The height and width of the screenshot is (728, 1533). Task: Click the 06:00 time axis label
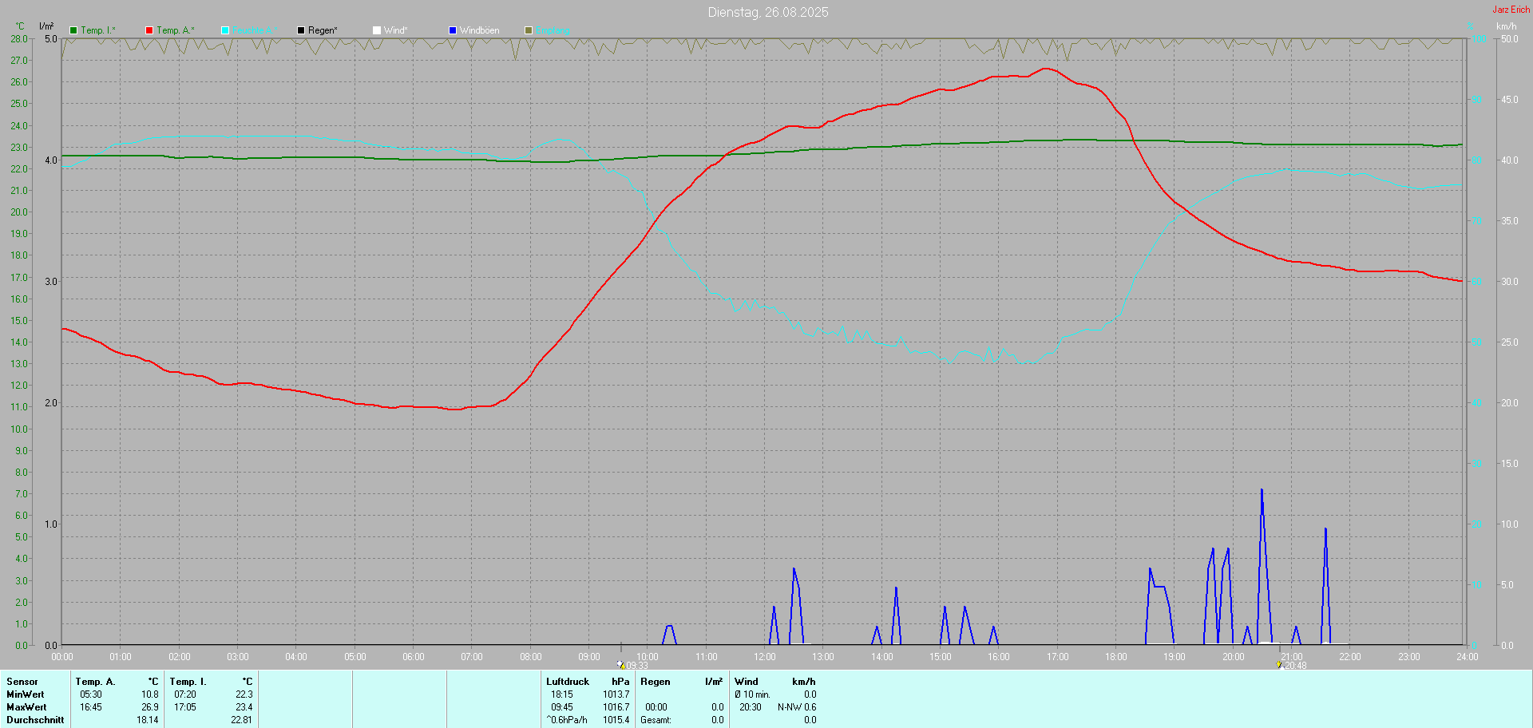click(x=413, y=657)
